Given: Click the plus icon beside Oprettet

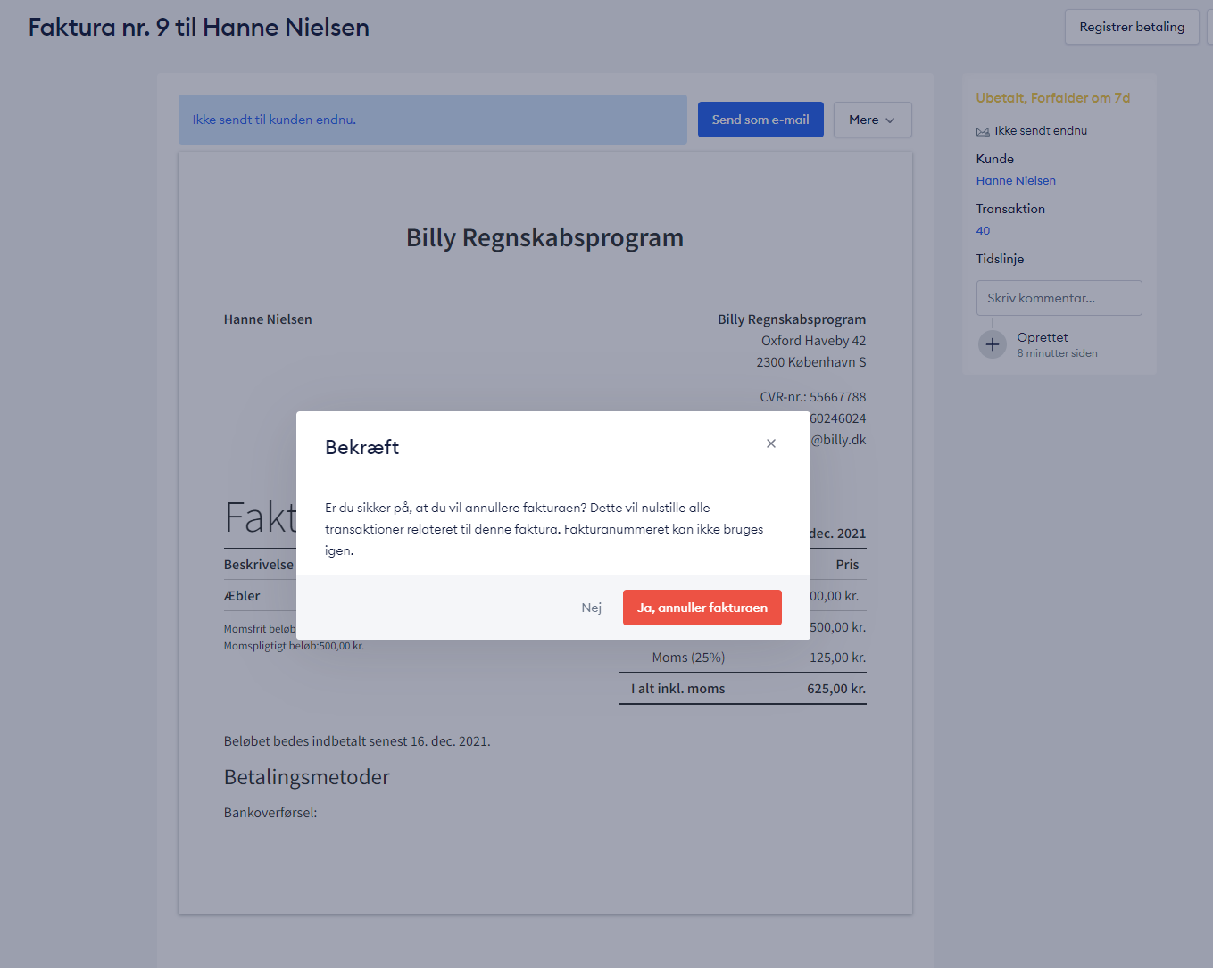Looking at the screenshot, I should click(x=993, y=343).
